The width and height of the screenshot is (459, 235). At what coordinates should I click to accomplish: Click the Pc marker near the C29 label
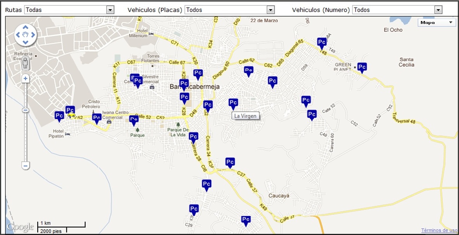pos(194,210)
